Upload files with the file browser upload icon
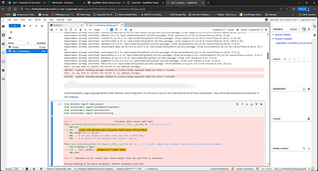The image size is (318, 171). tap(30, 26)
